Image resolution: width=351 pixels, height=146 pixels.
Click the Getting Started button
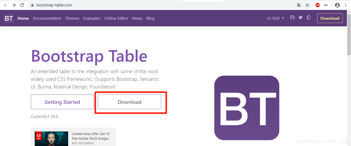[x=62, y=102]
